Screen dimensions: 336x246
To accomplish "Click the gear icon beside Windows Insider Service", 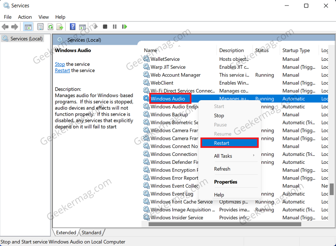I will 146,217.
